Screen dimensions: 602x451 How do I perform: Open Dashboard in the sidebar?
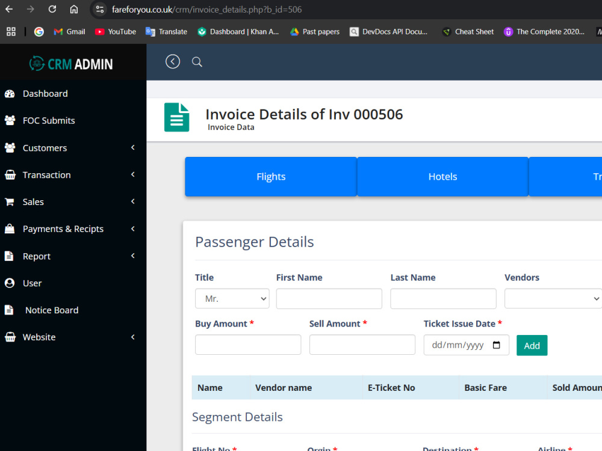coord(45,94)
